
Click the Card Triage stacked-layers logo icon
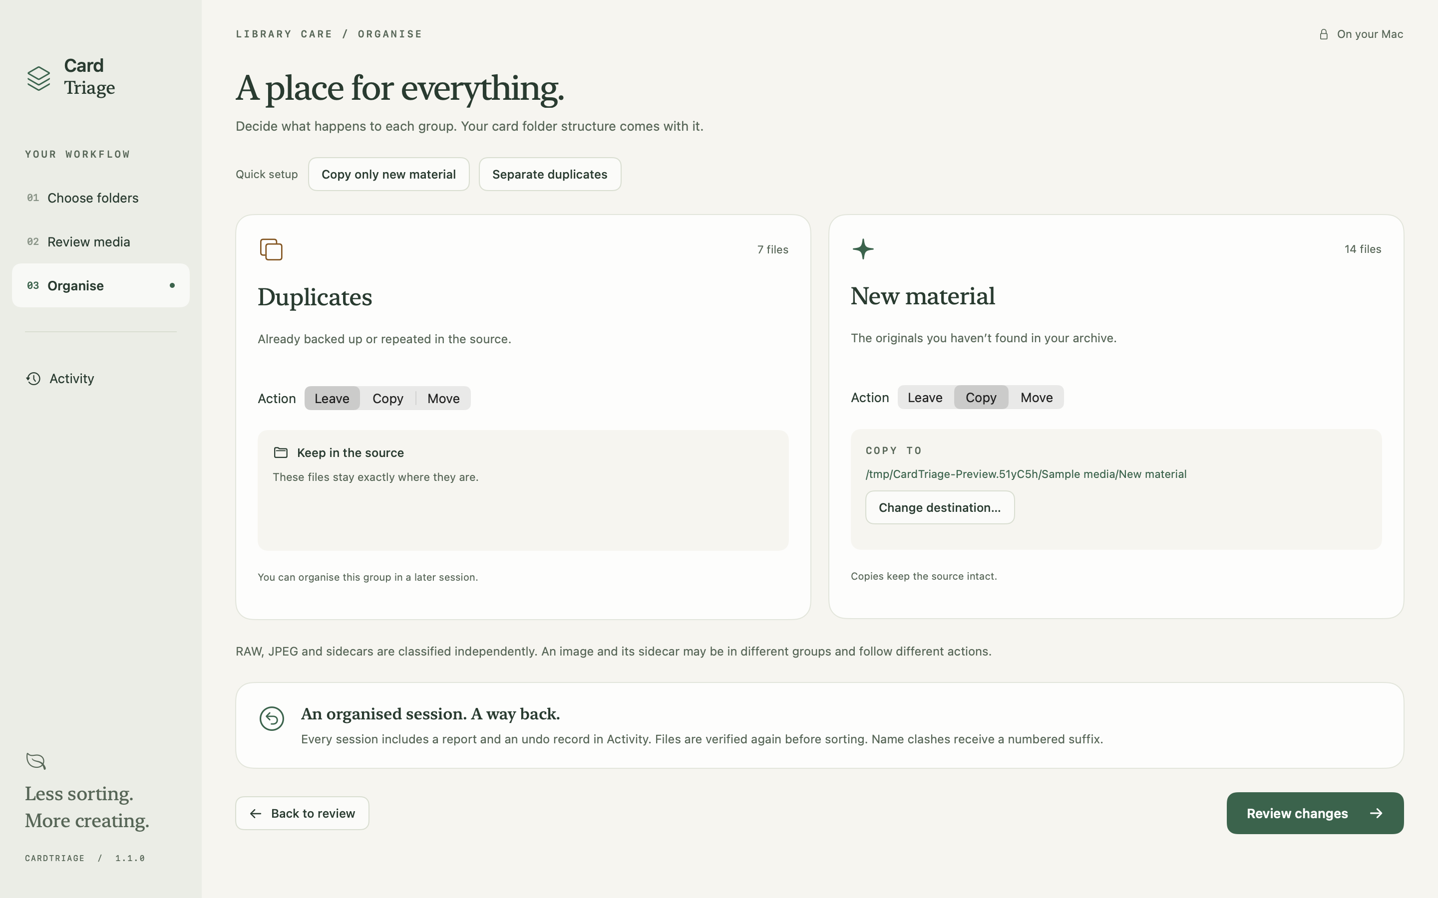(38, 78)
